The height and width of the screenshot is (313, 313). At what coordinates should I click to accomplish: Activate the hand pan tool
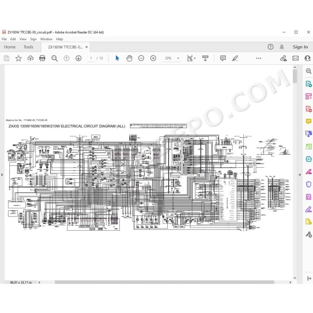click(x=129, y=58)
